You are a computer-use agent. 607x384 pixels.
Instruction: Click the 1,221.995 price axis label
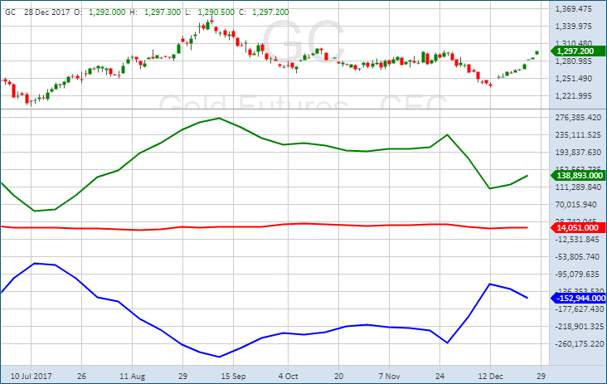coord(573,95)
